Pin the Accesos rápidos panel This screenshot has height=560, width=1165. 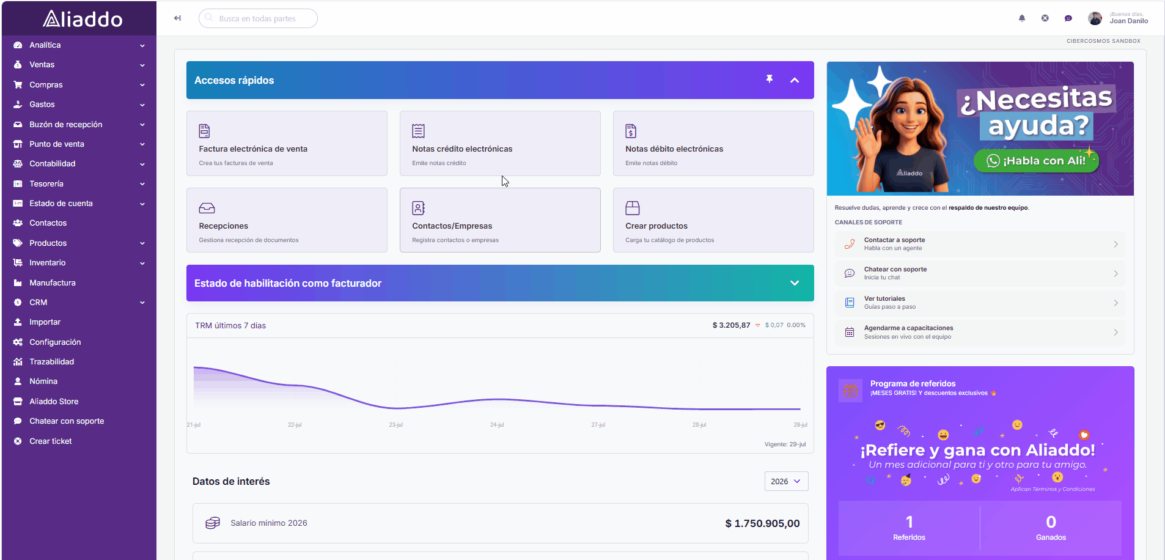(770, 79)
